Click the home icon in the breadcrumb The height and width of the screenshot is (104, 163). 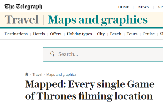(27, 74)
